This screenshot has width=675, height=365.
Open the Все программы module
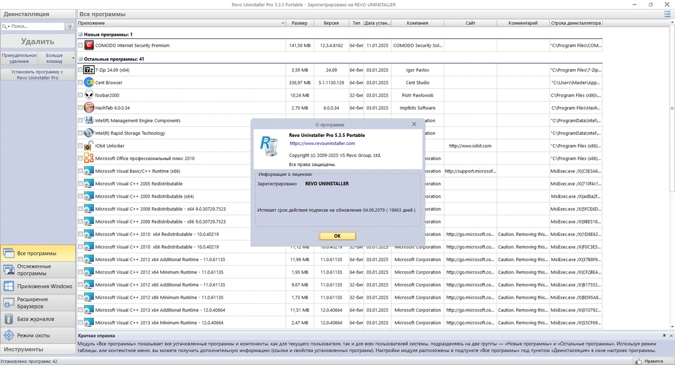tap(38, 253)
